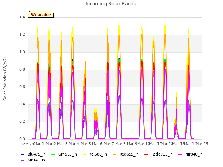223x167 pixels.
Task: Click the 0.2 y-axis tick label
Action: (22, 121)
